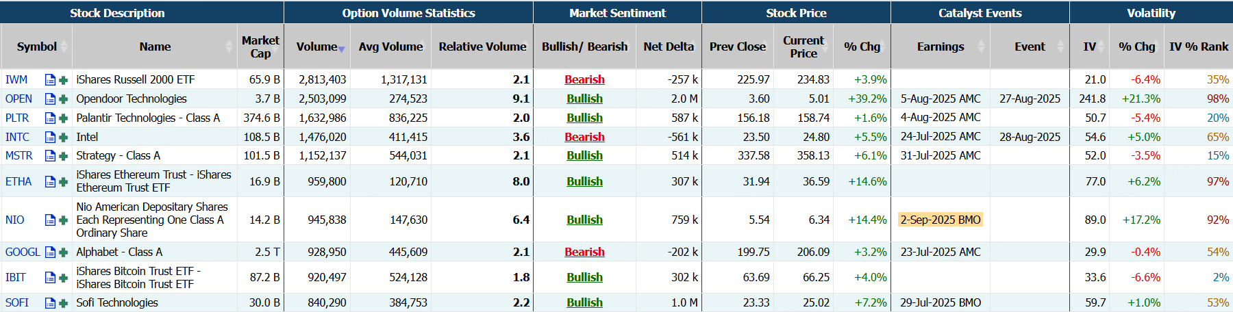1233x312 pixels.
Task: Open the Bearish sentiment link for IWM
Action: [x=584, y=80]
